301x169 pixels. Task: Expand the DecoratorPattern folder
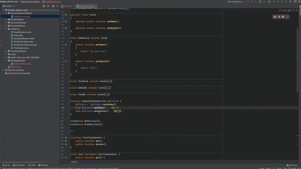(x=6, y=23)
